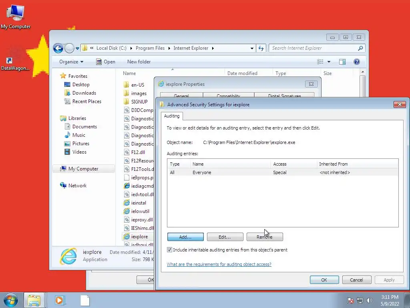Click the search magnifier icon
The image size is (410, 308).
(361, 48)
